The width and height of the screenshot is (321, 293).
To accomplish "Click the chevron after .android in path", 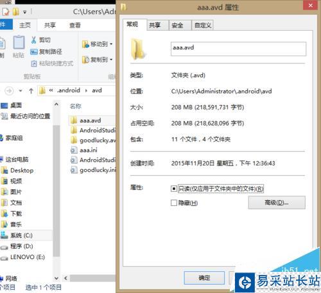I will pos(86,90).
